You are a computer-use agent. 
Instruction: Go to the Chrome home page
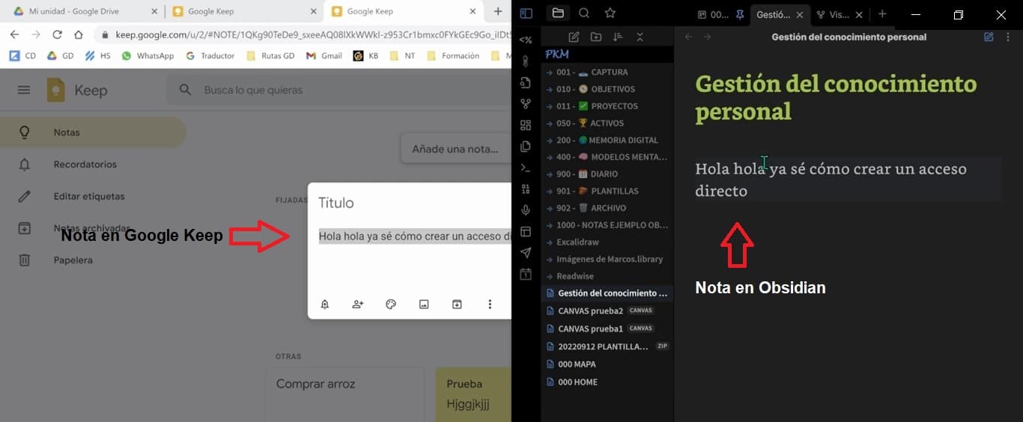click(79, 34)
